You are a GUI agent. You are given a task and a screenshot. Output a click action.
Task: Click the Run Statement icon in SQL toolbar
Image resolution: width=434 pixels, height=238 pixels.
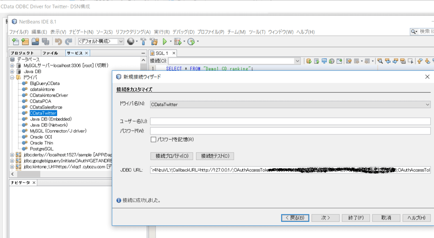coord(317,61)
